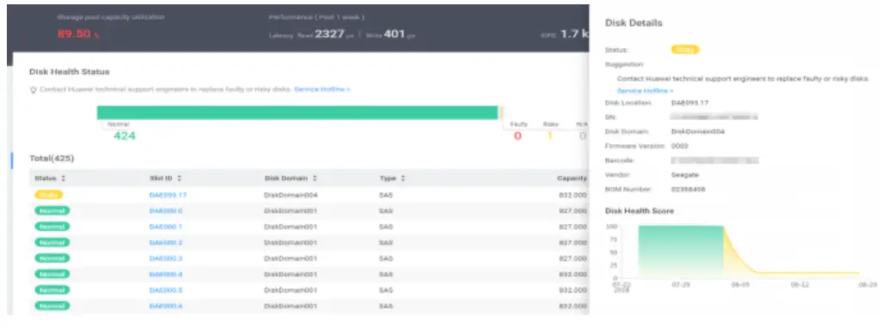Click the BOM Number value
Screen dimensions: 887x326
[688, 190]
